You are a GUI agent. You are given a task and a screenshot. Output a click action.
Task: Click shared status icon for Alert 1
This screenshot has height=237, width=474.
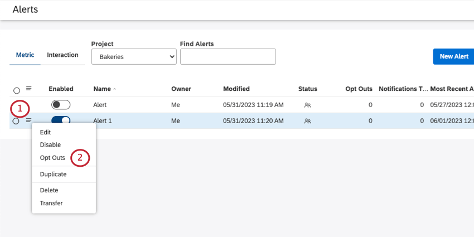pos(307,120)
